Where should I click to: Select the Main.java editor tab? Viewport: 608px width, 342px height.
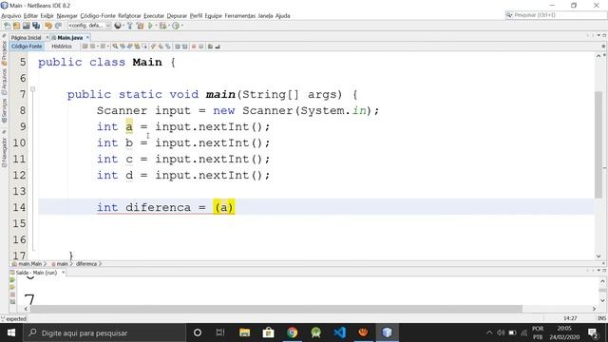[x=69, y=38]
